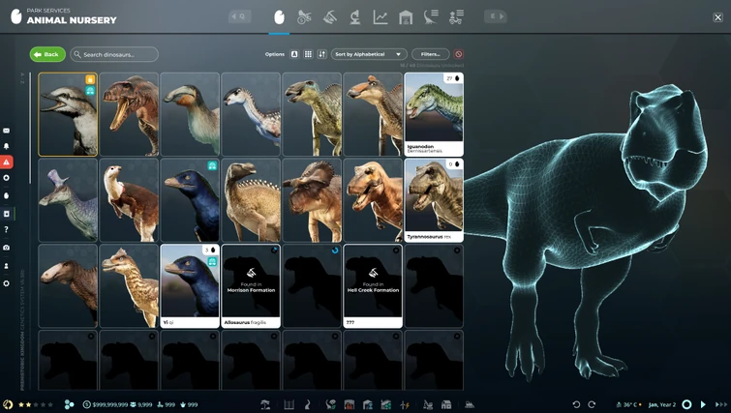This screenshot has height=413, width=731.
Task: Open the mail messages sidebar icon
Action: pyautogui.click(x=6, y=131)
